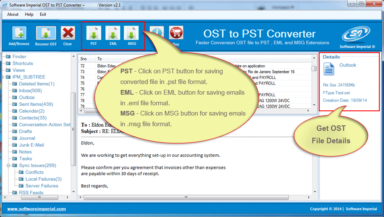
Task: Click email list scroll-right arrow
Action: tap(308, 110)
